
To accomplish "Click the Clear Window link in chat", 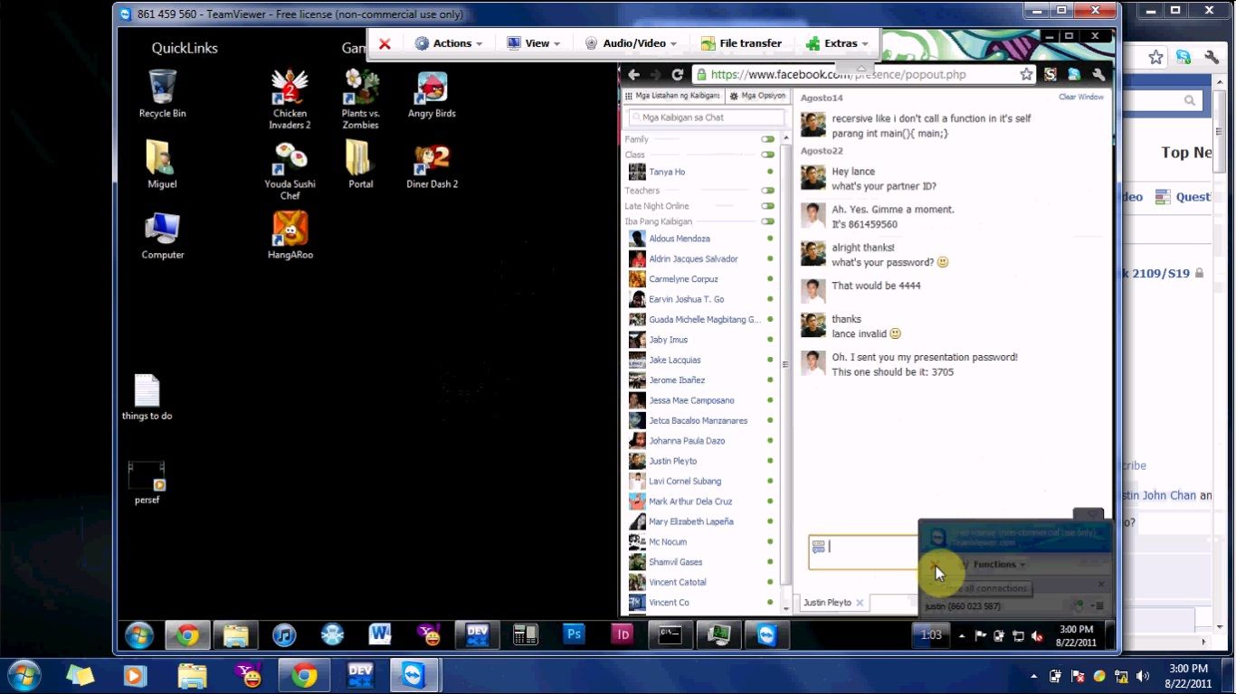I will (1080, 97).
